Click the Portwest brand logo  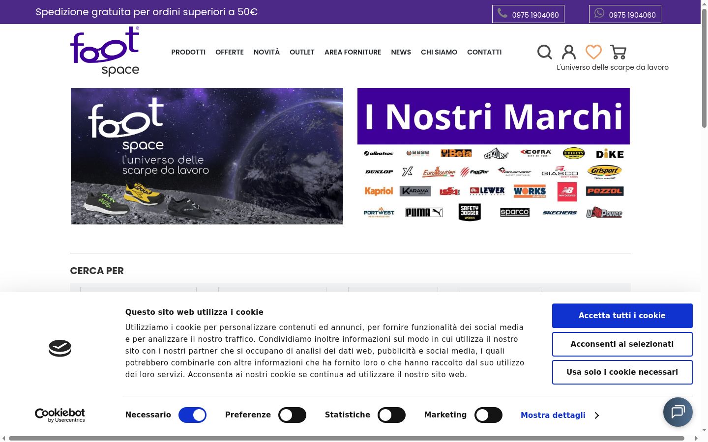coord(379,213)
